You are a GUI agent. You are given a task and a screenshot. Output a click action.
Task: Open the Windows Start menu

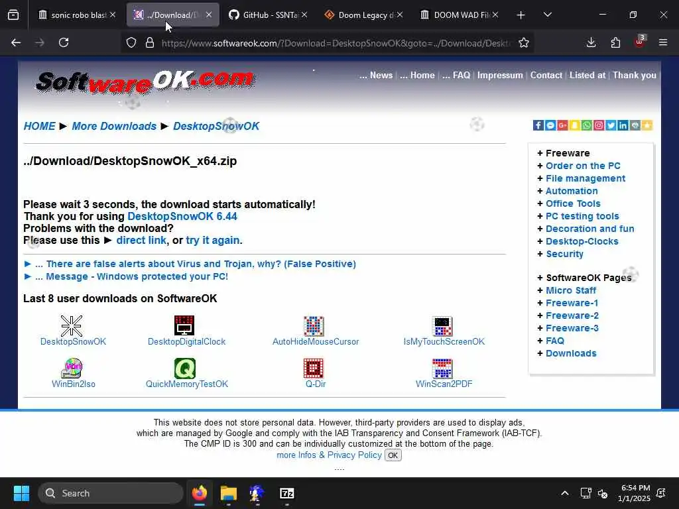21,493
